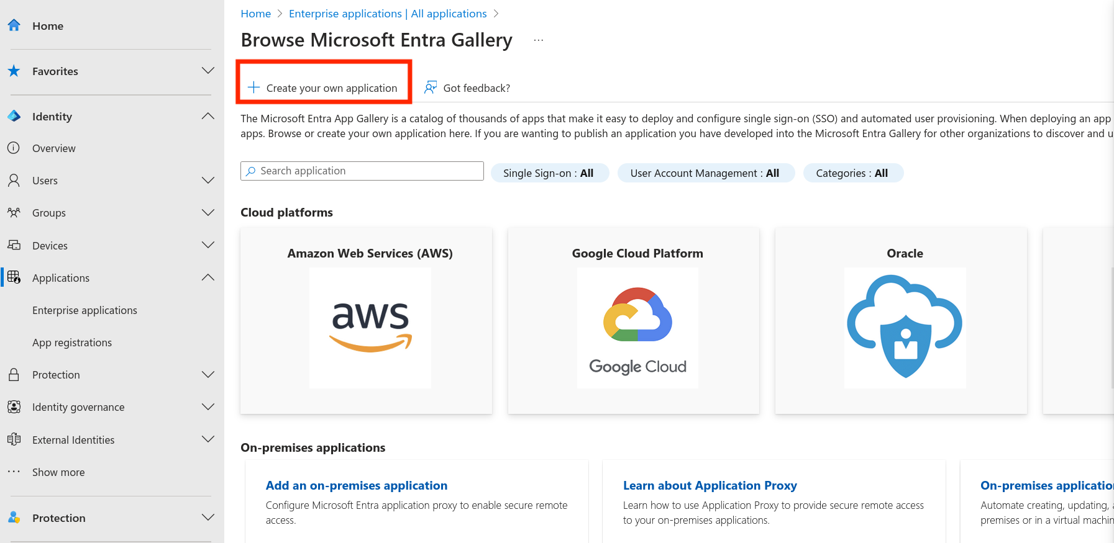Open the Categories filter
Viewport: 1114px width, 543px height.
[852, 173]
